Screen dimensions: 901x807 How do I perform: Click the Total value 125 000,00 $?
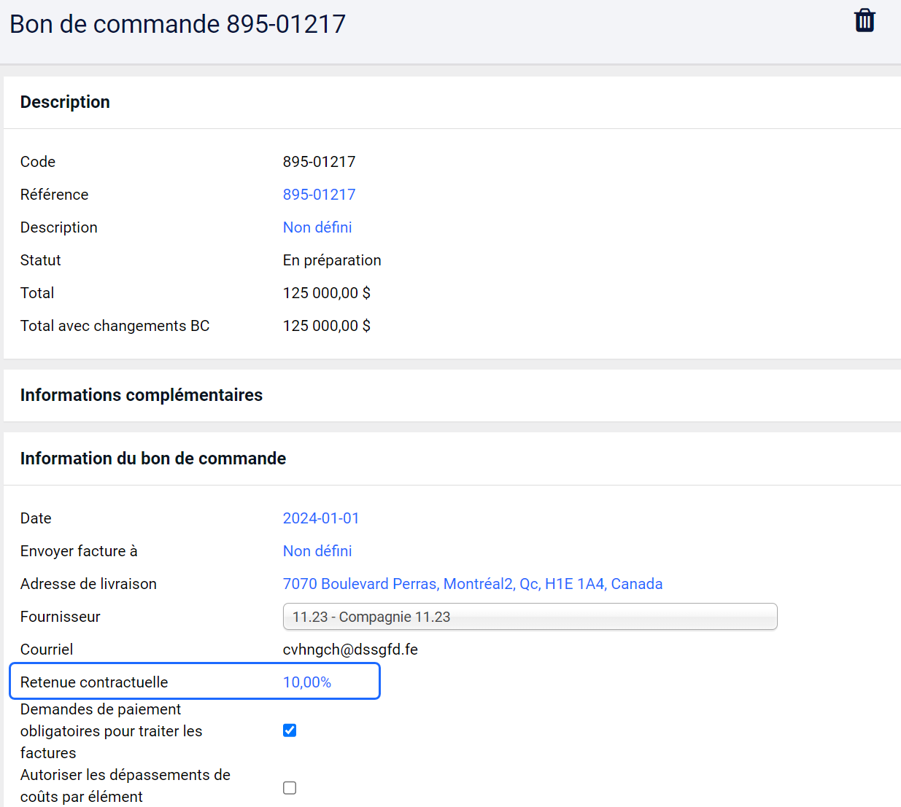(x=327, y=293)
